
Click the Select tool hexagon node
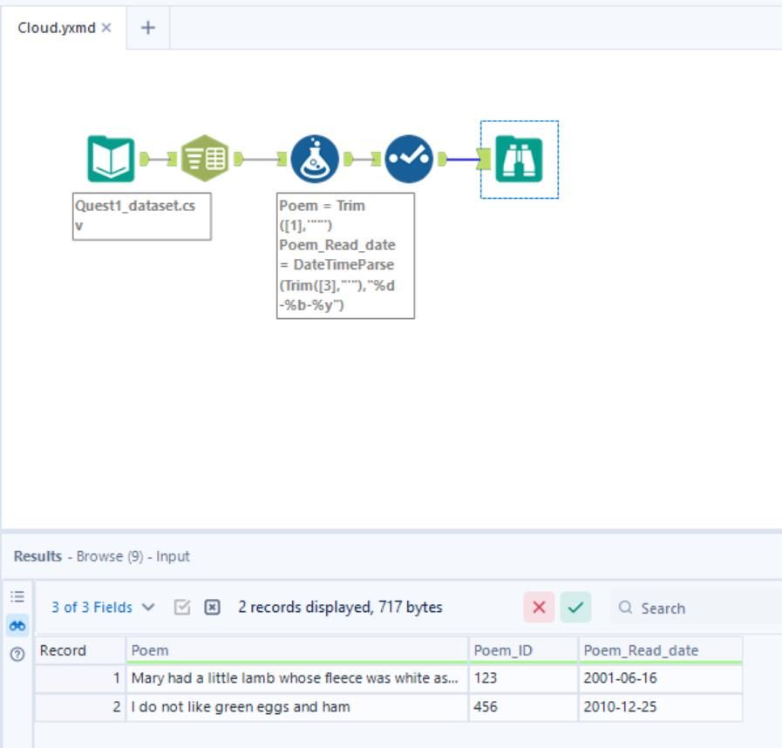[x=205, y=159]
